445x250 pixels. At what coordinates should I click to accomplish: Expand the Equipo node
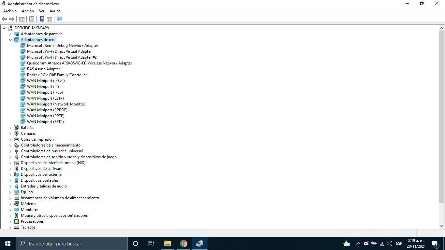point(10,192)
